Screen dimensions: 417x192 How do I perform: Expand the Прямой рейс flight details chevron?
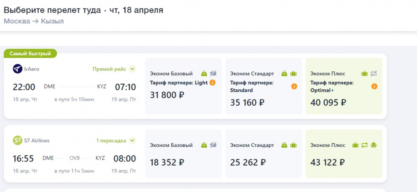coord(132,69)
